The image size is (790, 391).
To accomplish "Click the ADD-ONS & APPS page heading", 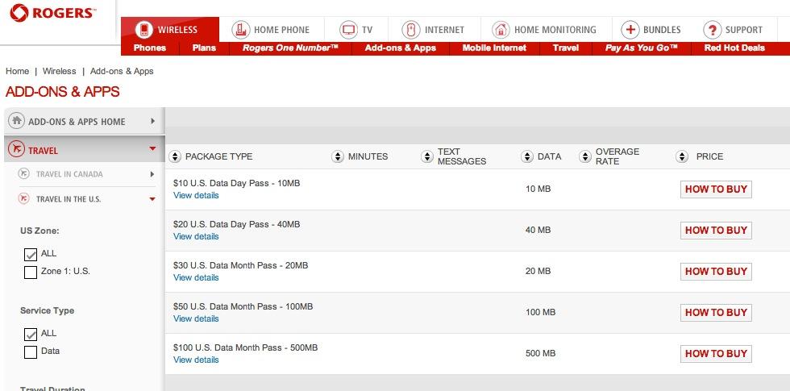I will pyautogui.click(x=63, y=92).
